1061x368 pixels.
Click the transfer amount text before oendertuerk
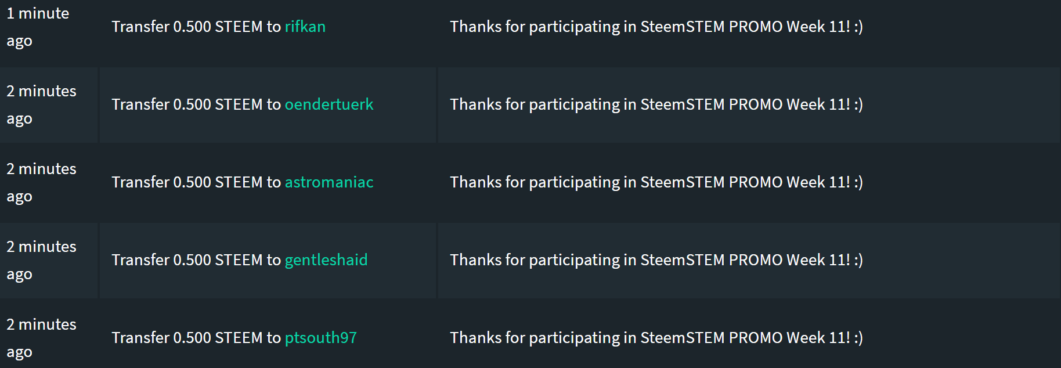point(196,104)
